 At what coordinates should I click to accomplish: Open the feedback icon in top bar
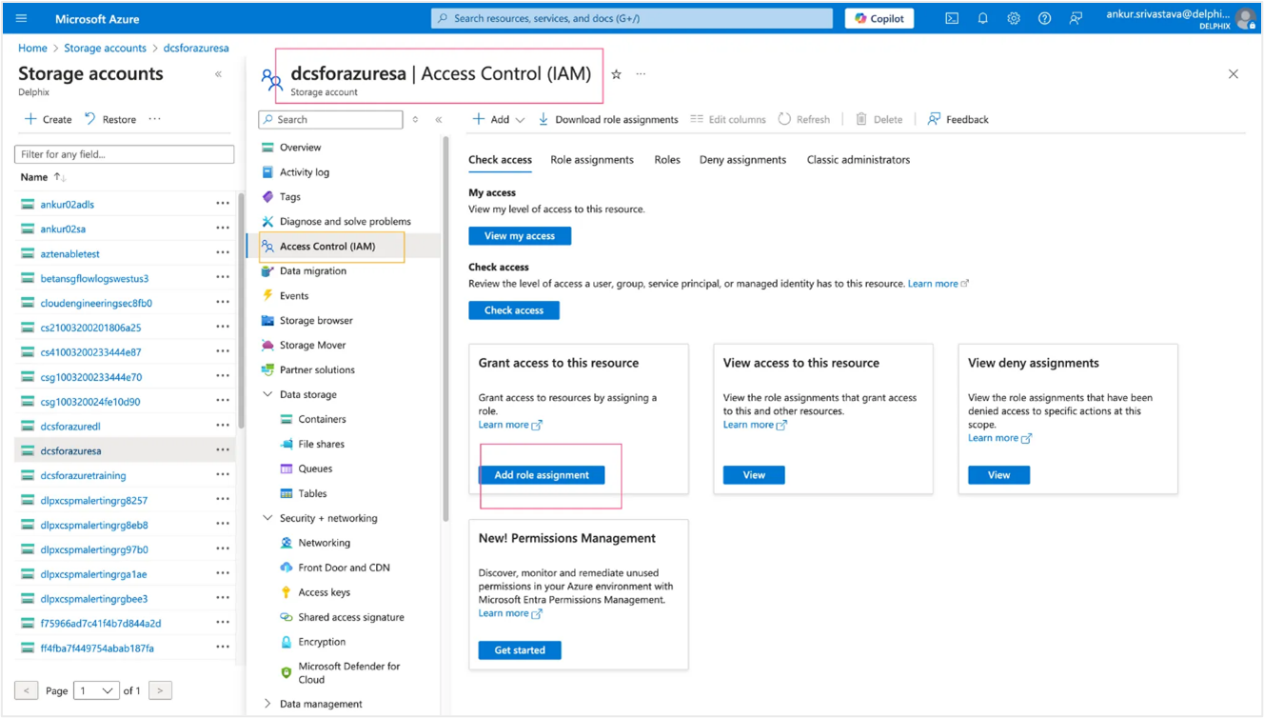pos(1076,18)
